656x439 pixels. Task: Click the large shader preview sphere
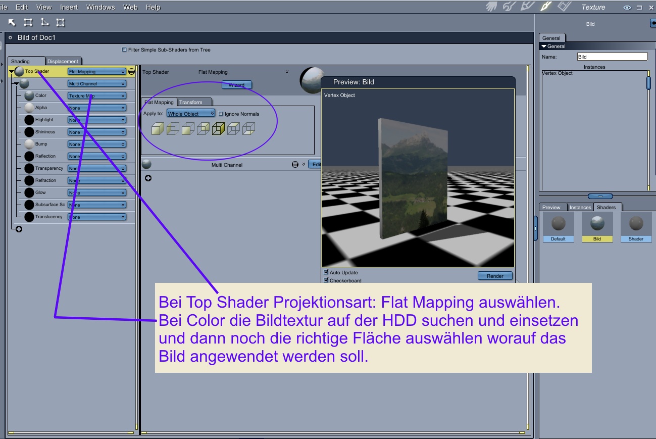point(311,80)
